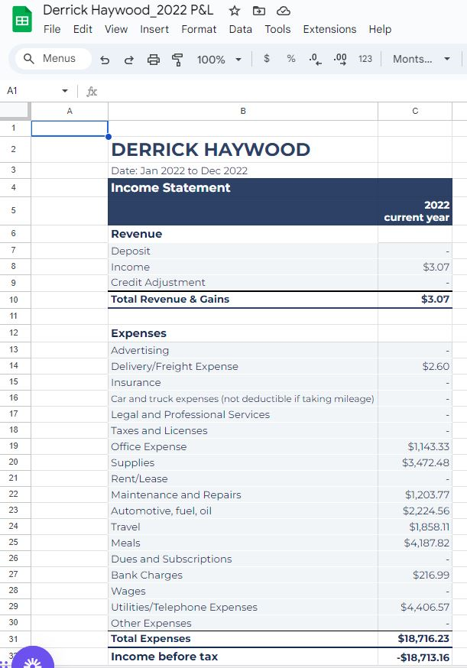The height and width of the screenshot is (668, 467).
Task: Star the Derrick Haywood_2022 P&L document
Action: [x=235, y=11]
